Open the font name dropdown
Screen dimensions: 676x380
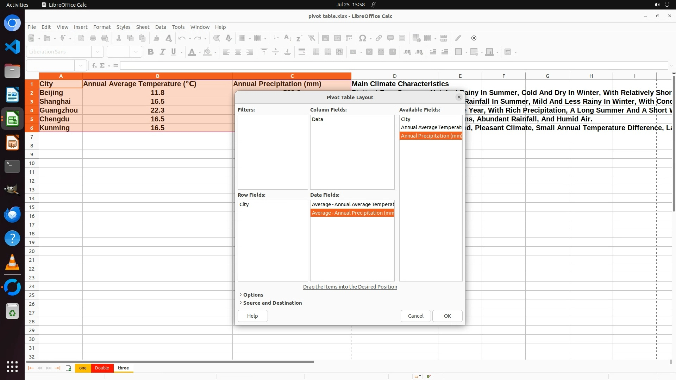click(98, 52)
